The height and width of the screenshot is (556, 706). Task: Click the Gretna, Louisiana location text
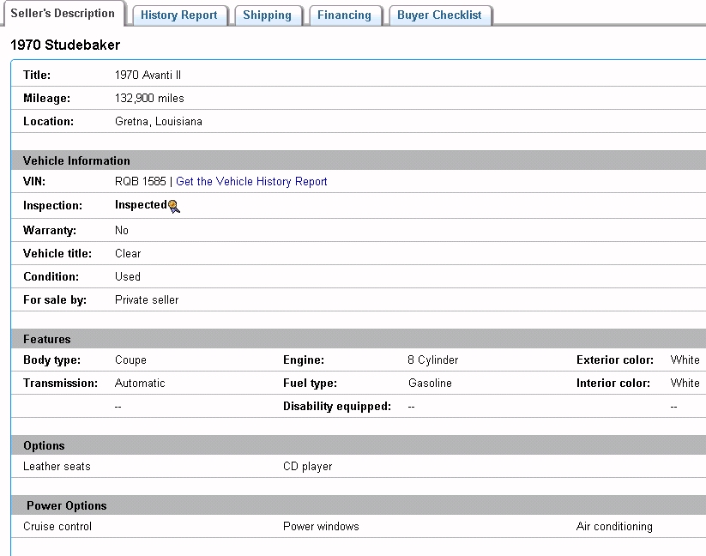point(159,122)
